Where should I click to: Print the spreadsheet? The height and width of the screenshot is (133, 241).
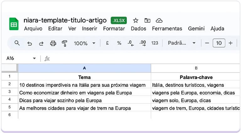click(53, 43)
